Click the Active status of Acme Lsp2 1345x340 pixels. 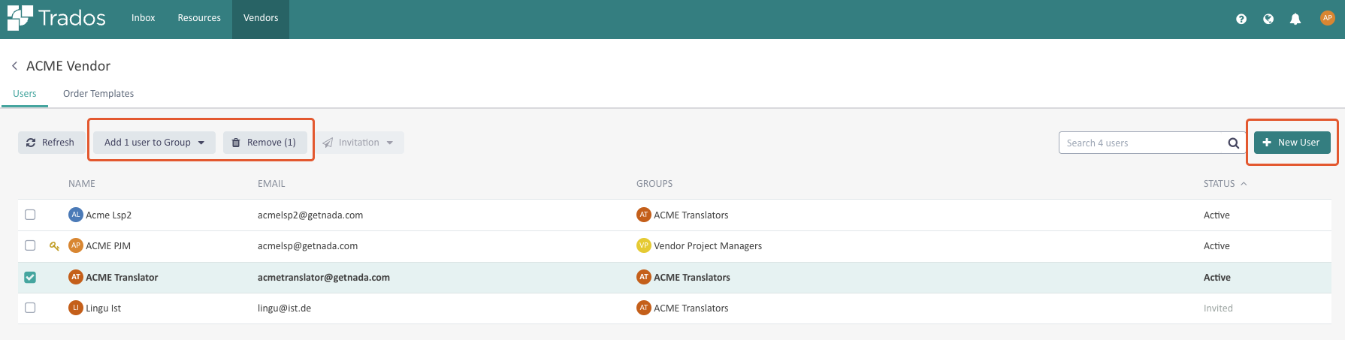[x=1217, y=215]
